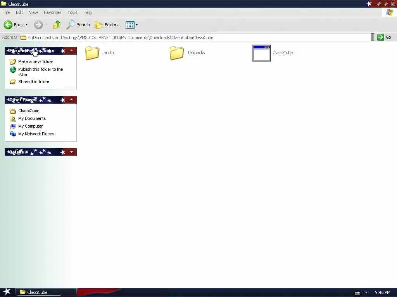Click the My Network Places icon
Viewport: 397px width, 297px height.
(13, 134)
